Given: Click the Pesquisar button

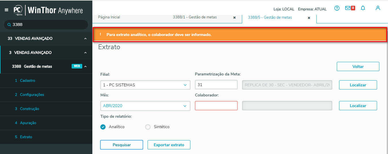Looking at the screenshot, I should pyautogui.click(x=122, y=145).
